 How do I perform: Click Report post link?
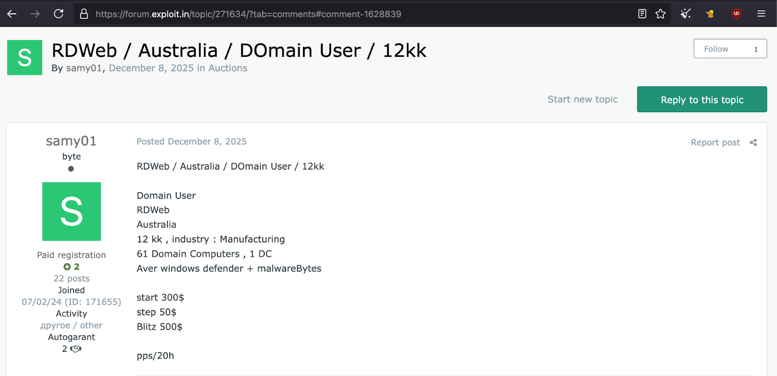[715, 142]
